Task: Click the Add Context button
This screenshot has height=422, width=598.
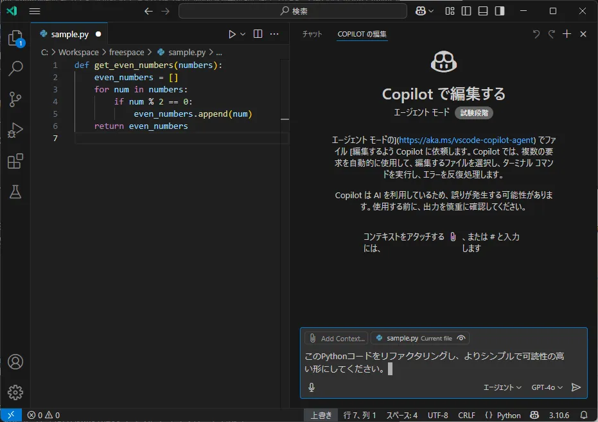Action: tap(336, 338)
